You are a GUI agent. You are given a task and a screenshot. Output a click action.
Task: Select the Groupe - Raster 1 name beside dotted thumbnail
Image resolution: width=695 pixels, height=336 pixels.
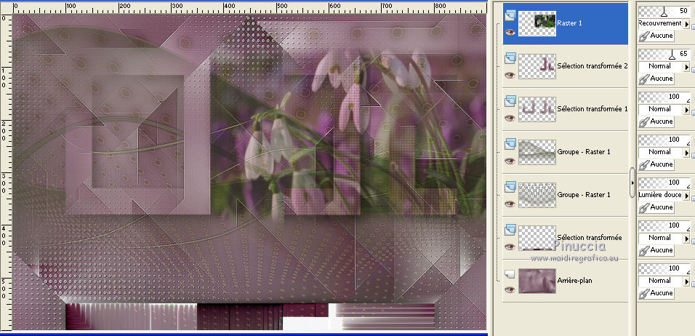tap(584, 195)
